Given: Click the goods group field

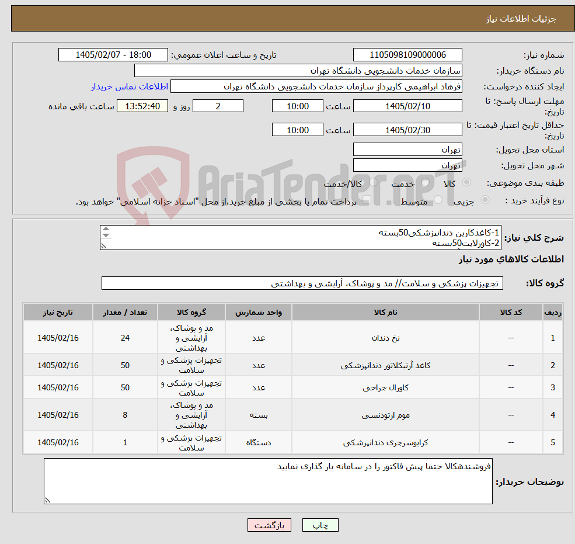Looking at the screenshot, I should (x=302, y=283).
